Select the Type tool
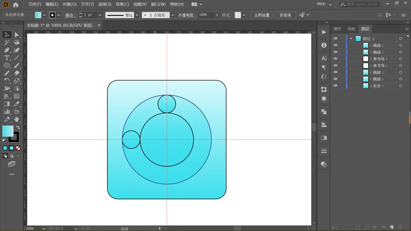 pyautogui.click(x=7, y=58)
